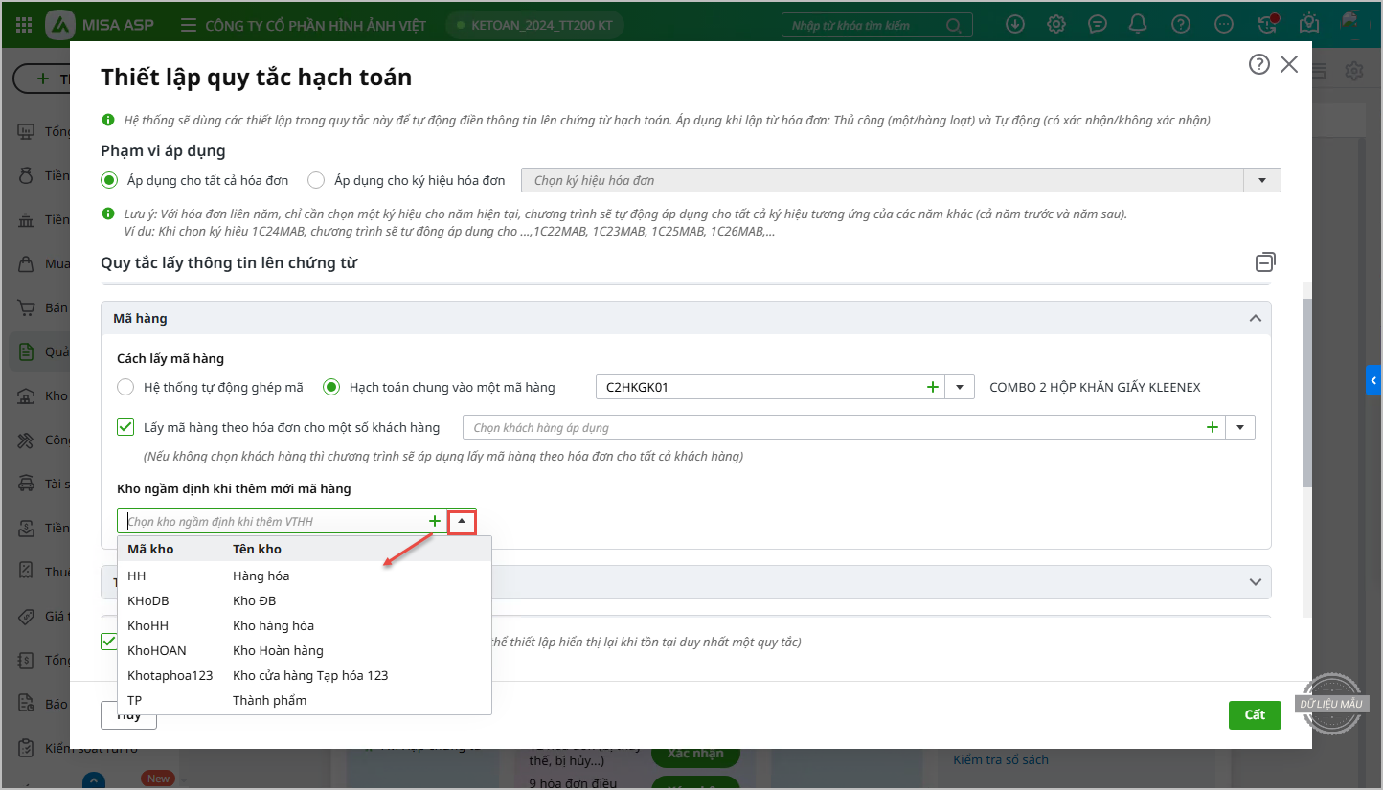Close the accounting rule setup dialog
Screen dimensions: 1383x790
pyautogui.click(x=1289, y=64)
